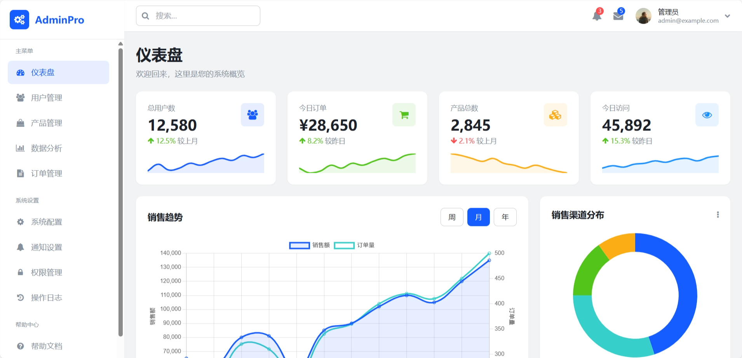Open the 帮助文档 link

(x=47, y=346)
